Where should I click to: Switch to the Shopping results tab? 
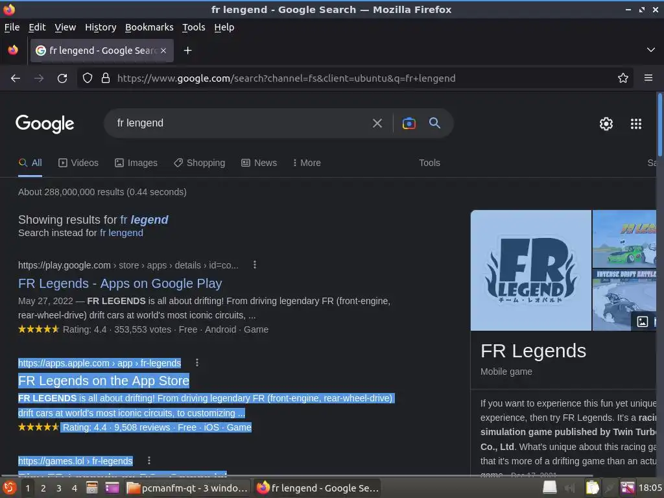click(x=199, y=163)
